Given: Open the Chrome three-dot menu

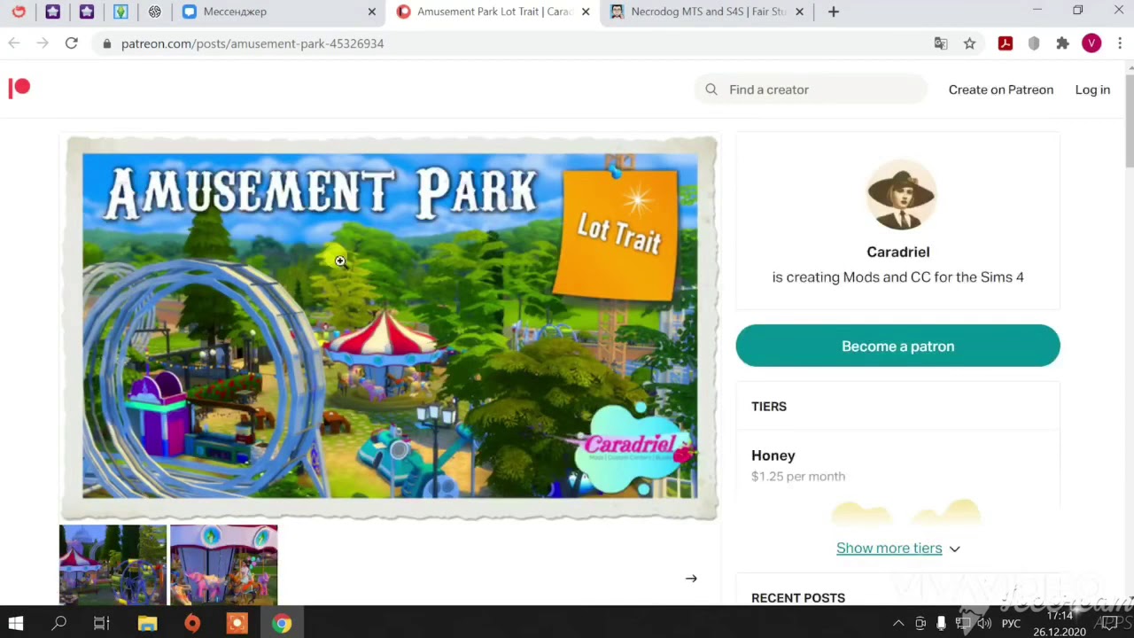Looking at the screenshot, I should 1120,43.
